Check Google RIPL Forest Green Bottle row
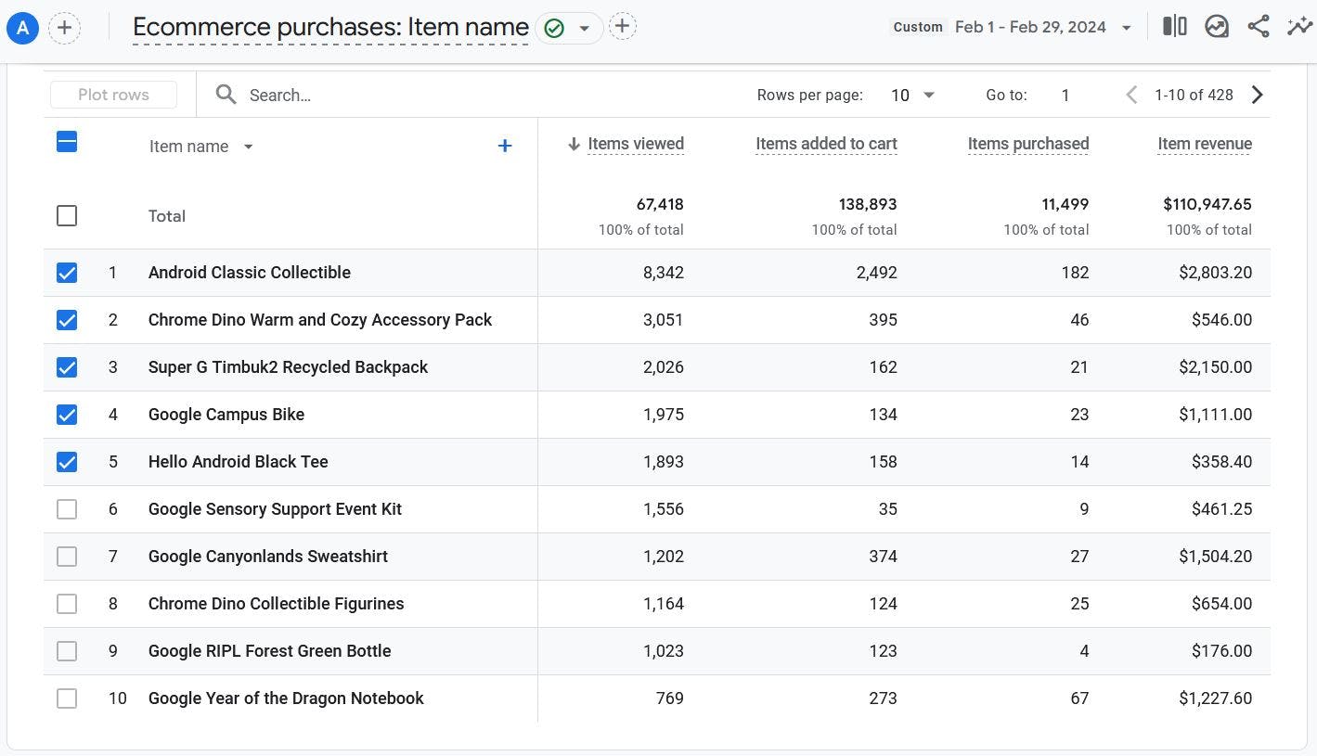Screen dimensions: 1317x756 click(x=67, y=651)
